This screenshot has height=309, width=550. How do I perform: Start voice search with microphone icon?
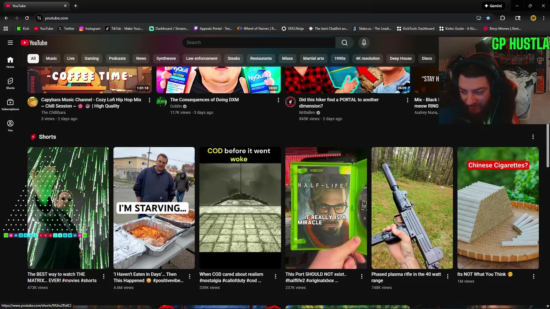point(364,42)
